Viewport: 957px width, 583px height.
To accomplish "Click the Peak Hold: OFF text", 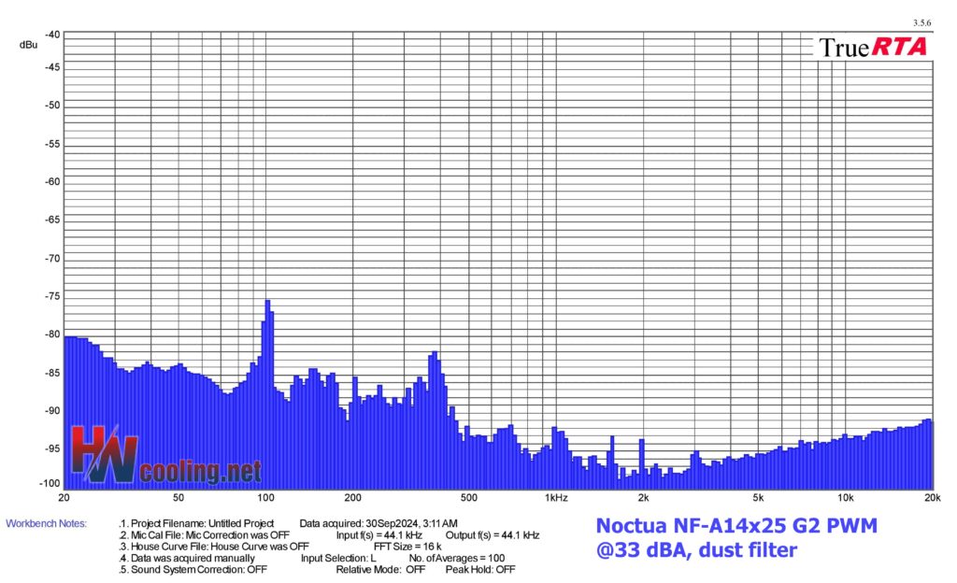I will [480, 569].
